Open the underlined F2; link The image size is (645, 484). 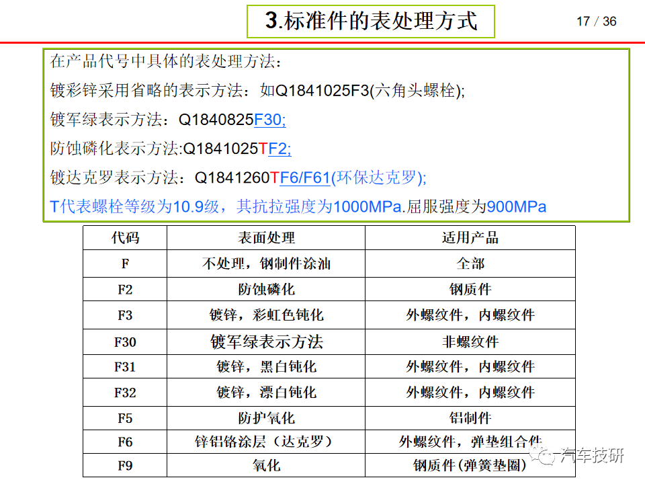click(279, 149)
